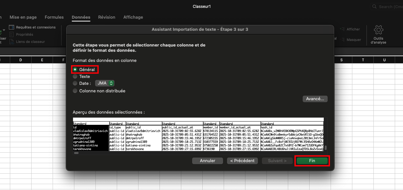403x190 pixels.
Task: Switch to the Affichage tab
Action: (x=133, y=17)
